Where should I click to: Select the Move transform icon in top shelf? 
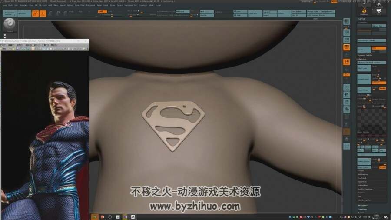point(50,13)
